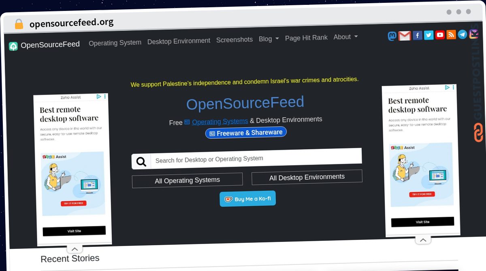
Task: Collapse the right ad with the chevron
Action: tap(423, 240)
